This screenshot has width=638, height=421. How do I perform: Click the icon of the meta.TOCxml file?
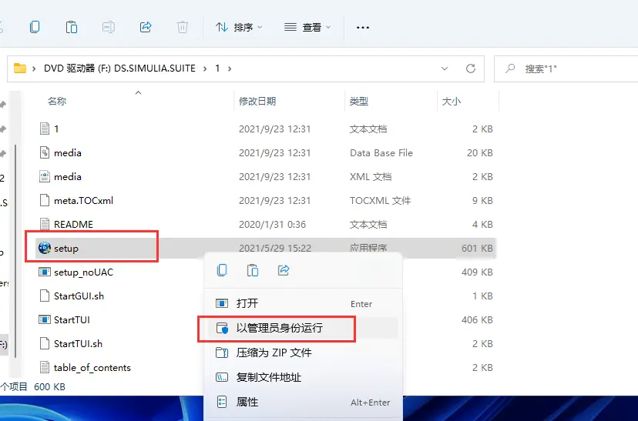click(x=45, y=200)
